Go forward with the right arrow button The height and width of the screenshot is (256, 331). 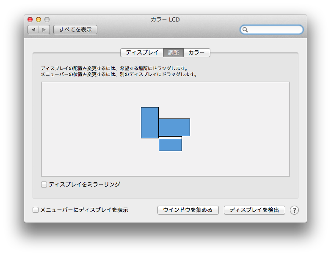(x=44, y=30)
